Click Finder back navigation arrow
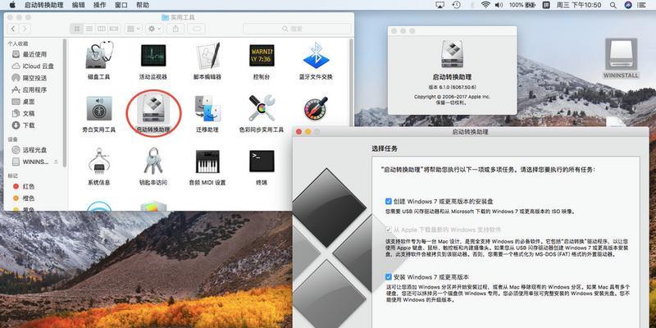The width and height of the screenshot is (656, 328). point(13,29)
